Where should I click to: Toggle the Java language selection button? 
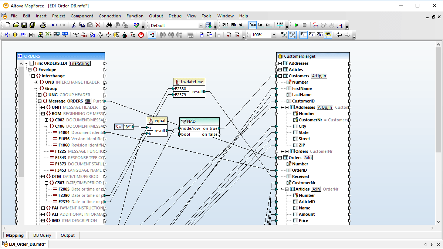pyautogui.click(x=253, y=25)
